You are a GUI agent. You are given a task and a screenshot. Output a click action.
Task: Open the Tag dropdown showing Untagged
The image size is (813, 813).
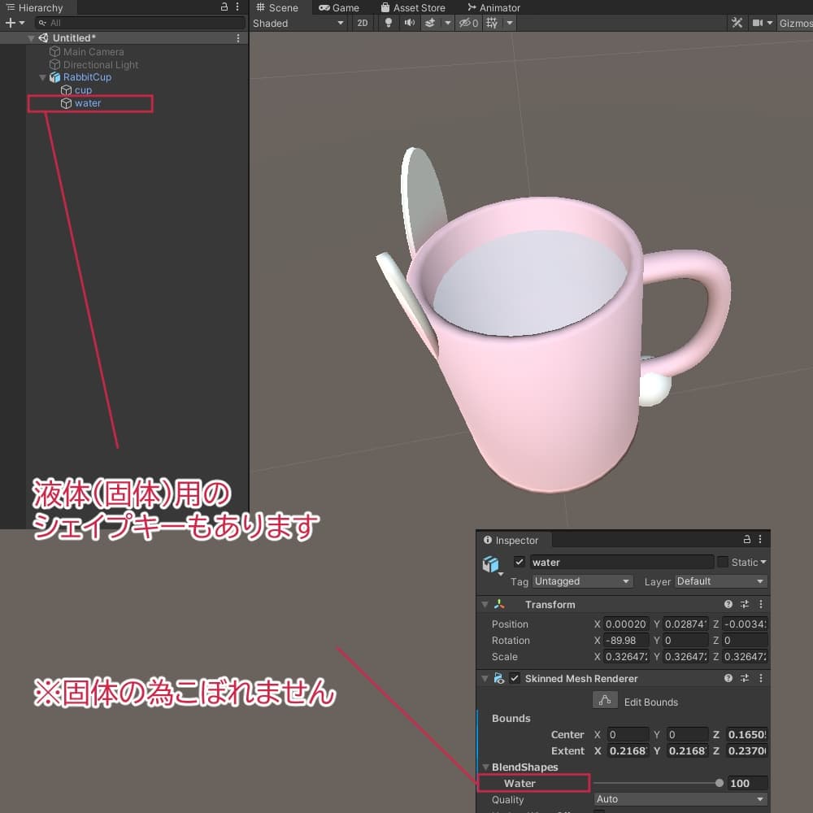581,582
